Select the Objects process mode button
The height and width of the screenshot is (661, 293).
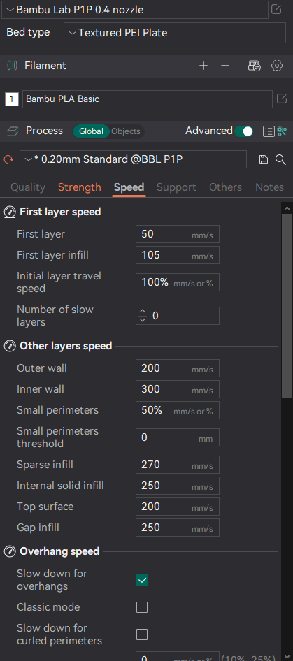point(126,131)
